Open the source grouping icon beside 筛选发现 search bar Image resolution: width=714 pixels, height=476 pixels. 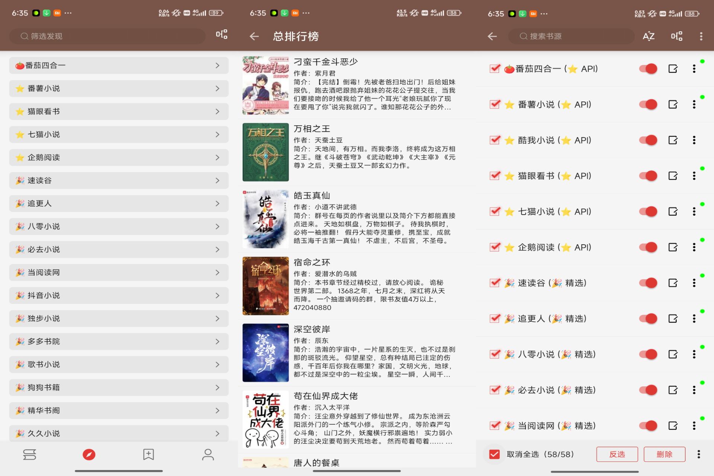(x=221, y=36)
